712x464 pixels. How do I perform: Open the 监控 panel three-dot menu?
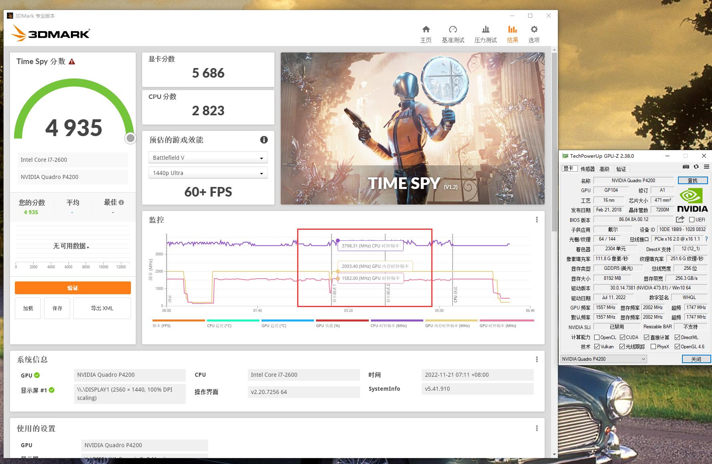[x=537, y=220]
